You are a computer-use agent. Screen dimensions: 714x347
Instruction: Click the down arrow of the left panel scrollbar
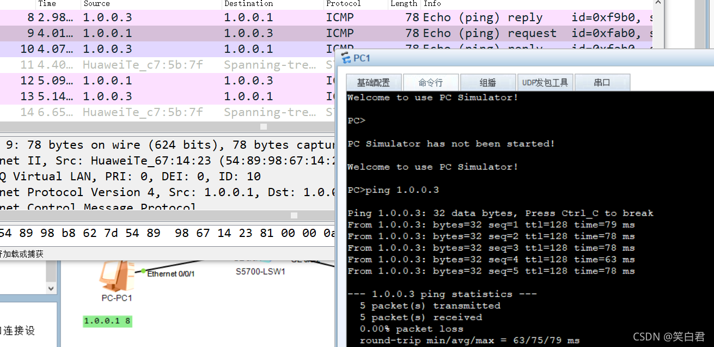51,288
